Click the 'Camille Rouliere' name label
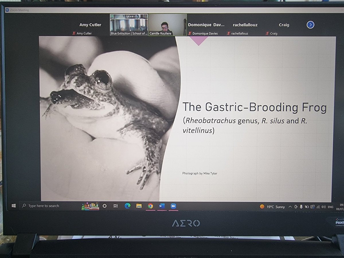This screenshot has height=258, width=344. tap(161, 34)
